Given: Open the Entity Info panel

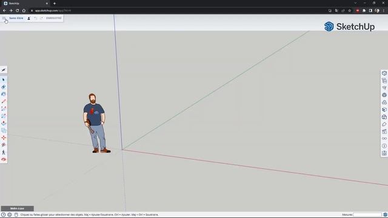Looking at the screenshot, I should [384, 73].
